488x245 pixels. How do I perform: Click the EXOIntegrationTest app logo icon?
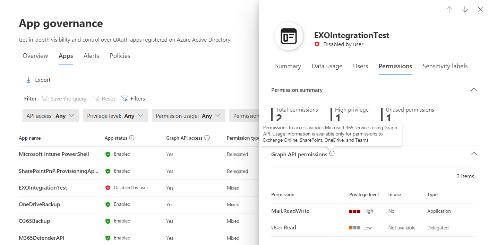(x=289, y=36)
